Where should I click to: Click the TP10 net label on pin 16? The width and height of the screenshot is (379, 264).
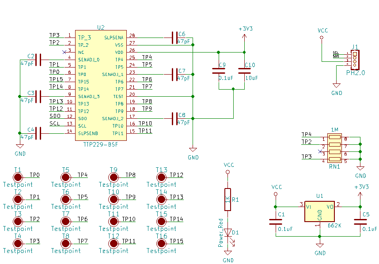[145, 124]
